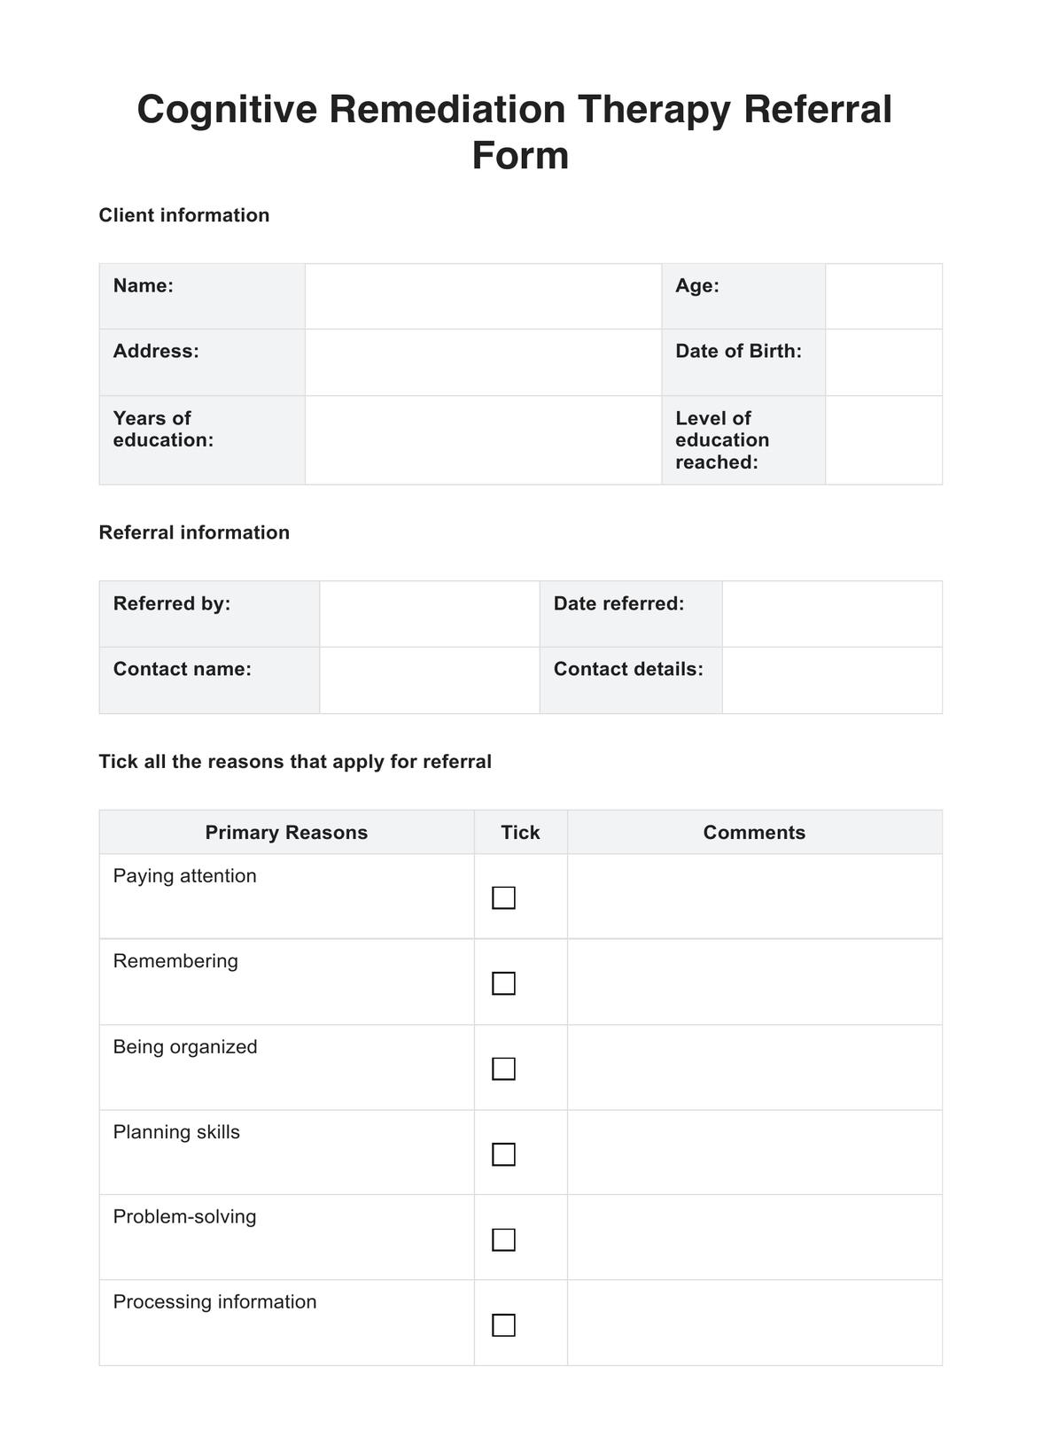
Task: Tick the Paying attention checkbox
Action: [503, 897]
